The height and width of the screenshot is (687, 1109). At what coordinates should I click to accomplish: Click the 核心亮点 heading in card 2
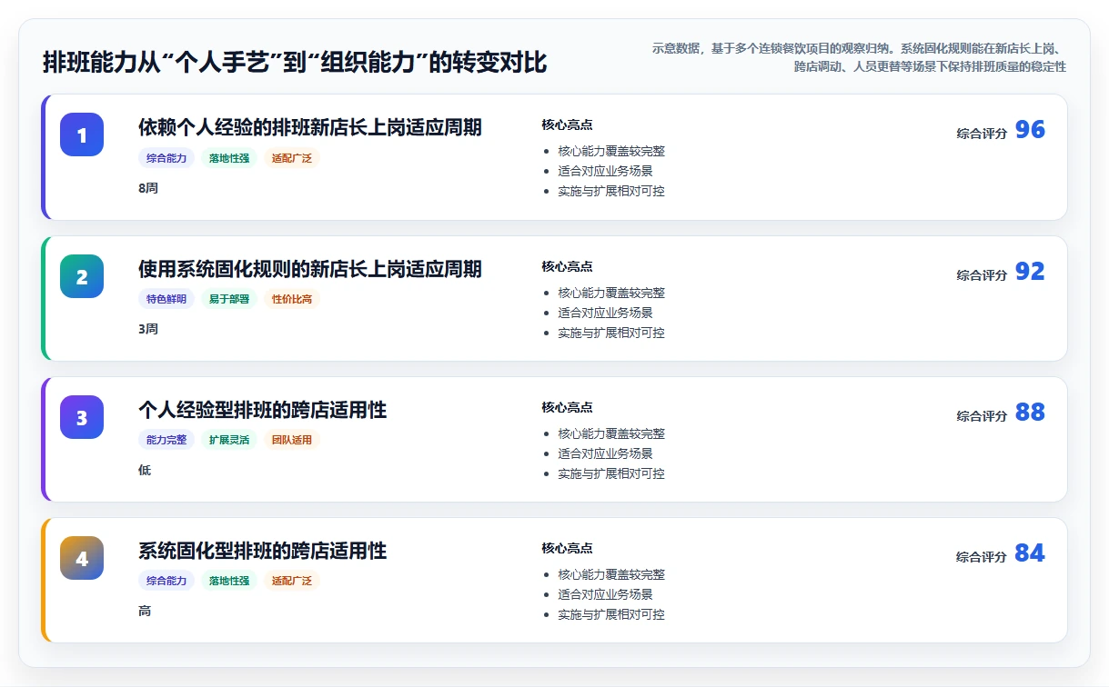pyautogui.click(x=567, y=266)
